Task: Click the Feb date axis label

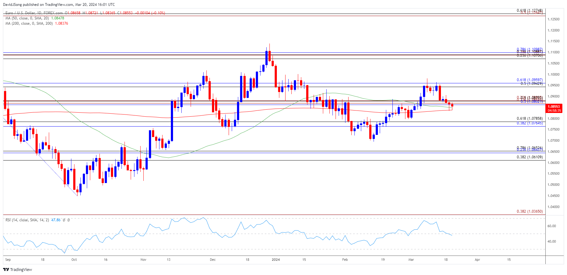Action: coord(345,260)
